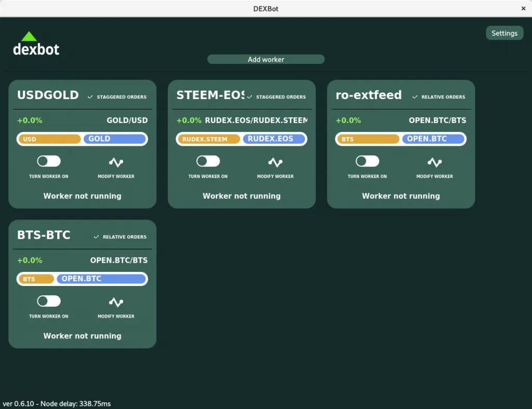Open the Settings dialog

click(504, 33)
